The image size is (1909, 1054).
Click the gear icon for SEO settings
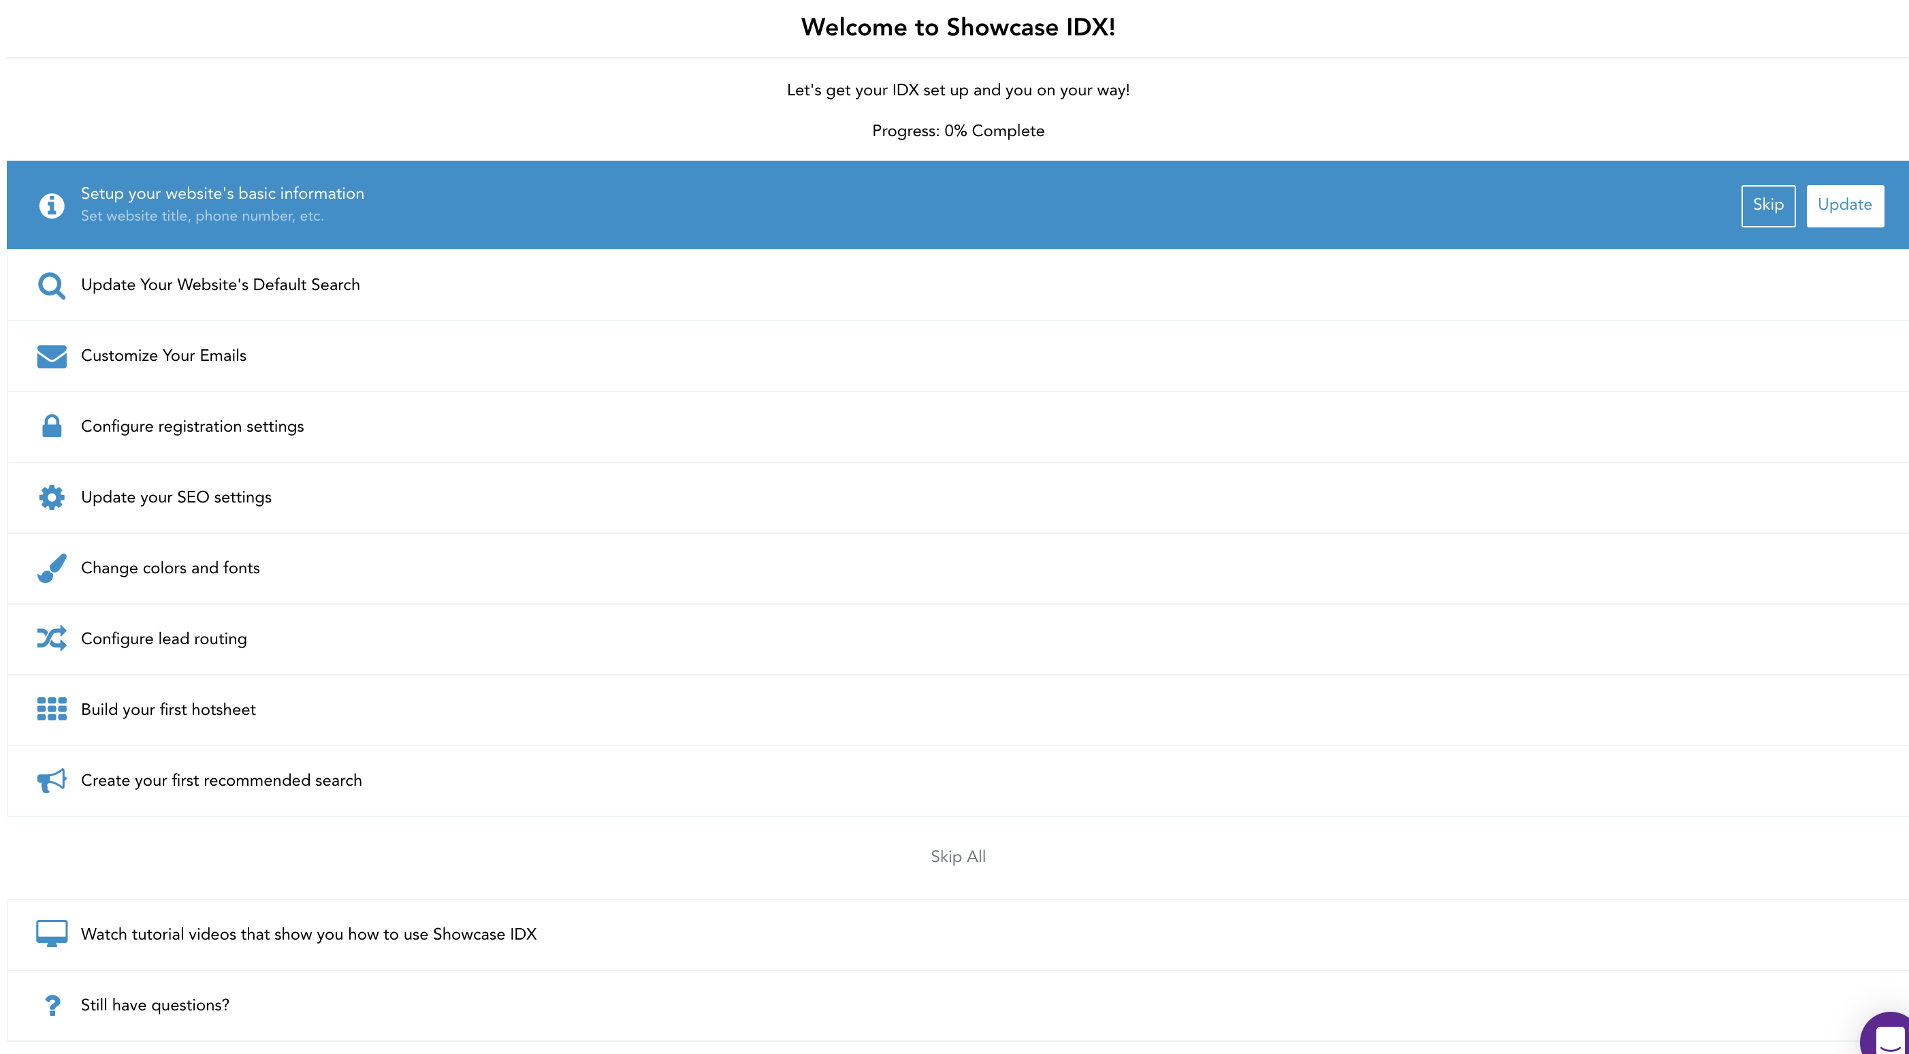[51, 497]
